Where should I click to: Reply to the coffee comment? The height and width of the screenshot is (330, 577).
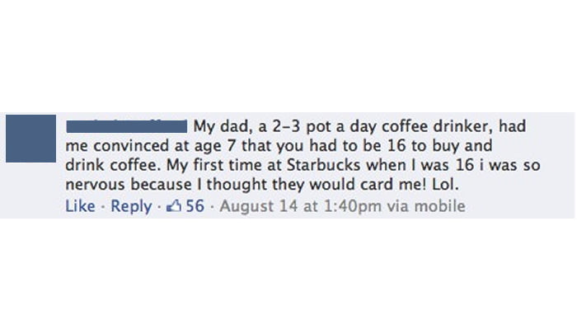[131, 205]
